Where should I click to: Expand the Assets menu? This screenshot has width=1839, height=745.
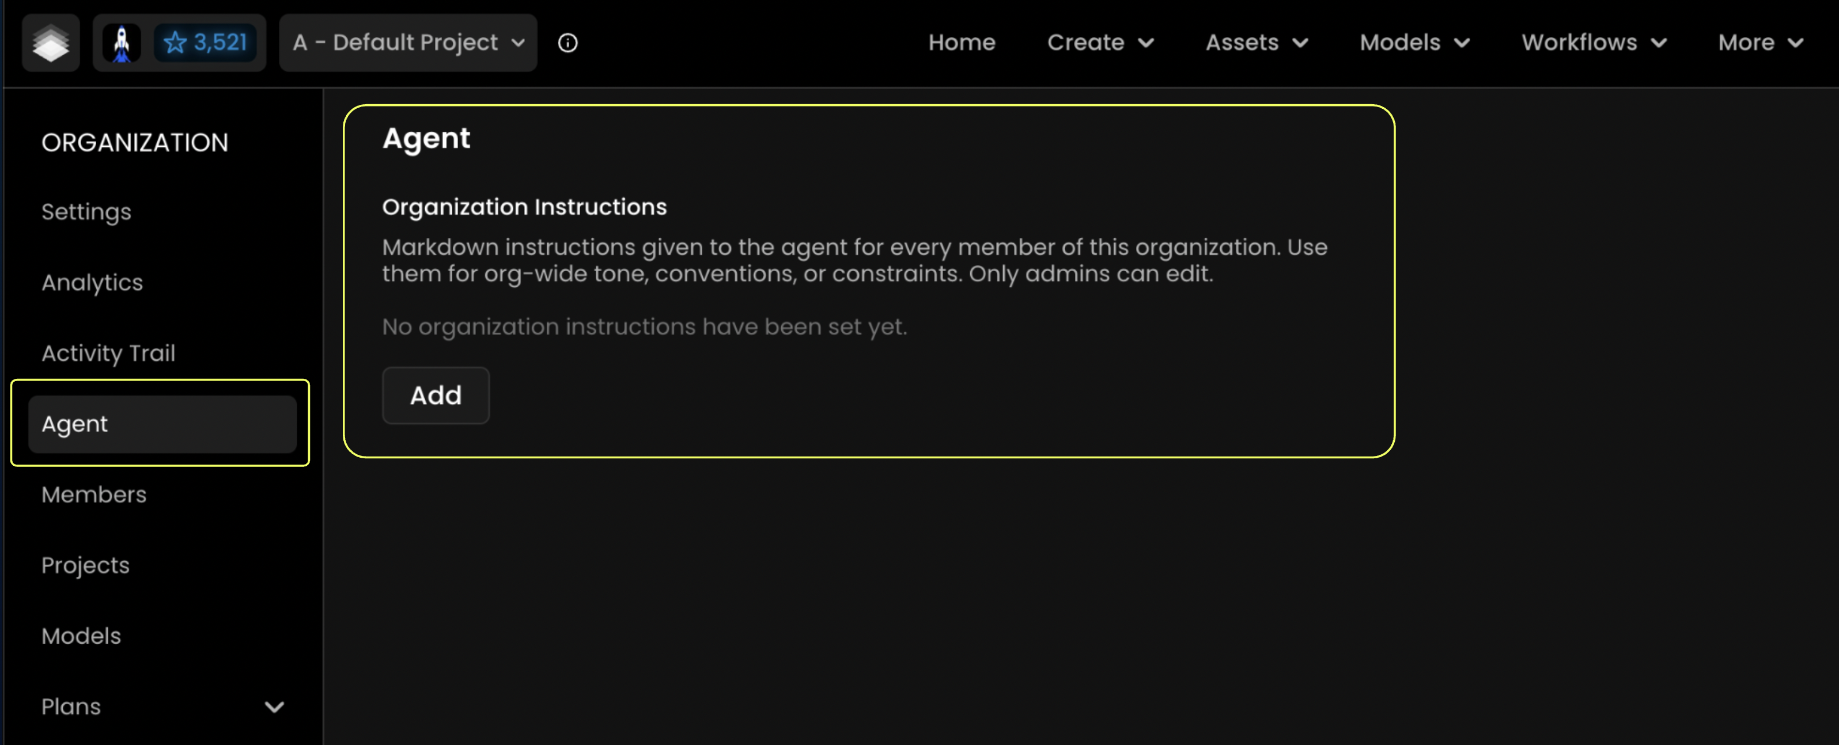click(1257, 43)
